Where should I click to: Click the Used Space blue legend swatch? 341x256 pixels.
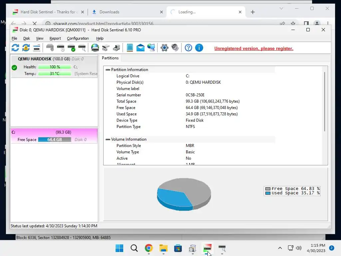[x=268, y=193]
